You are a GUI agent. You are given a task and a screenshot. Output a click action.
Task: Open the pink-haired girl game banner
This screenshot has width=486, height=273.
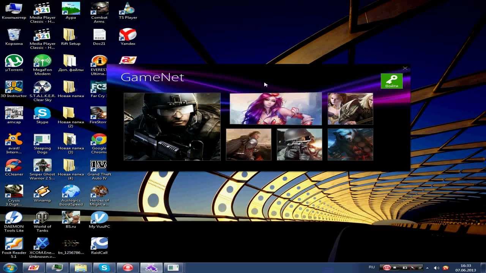pos(275,109)
